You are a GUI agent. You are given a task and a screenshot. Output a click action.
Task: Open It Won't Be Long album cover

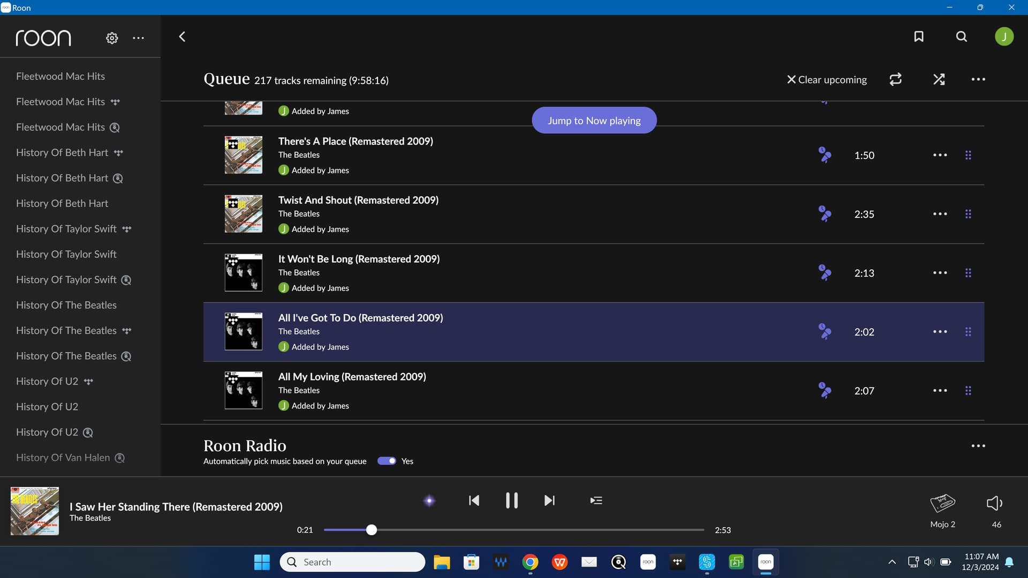[244, 273]
